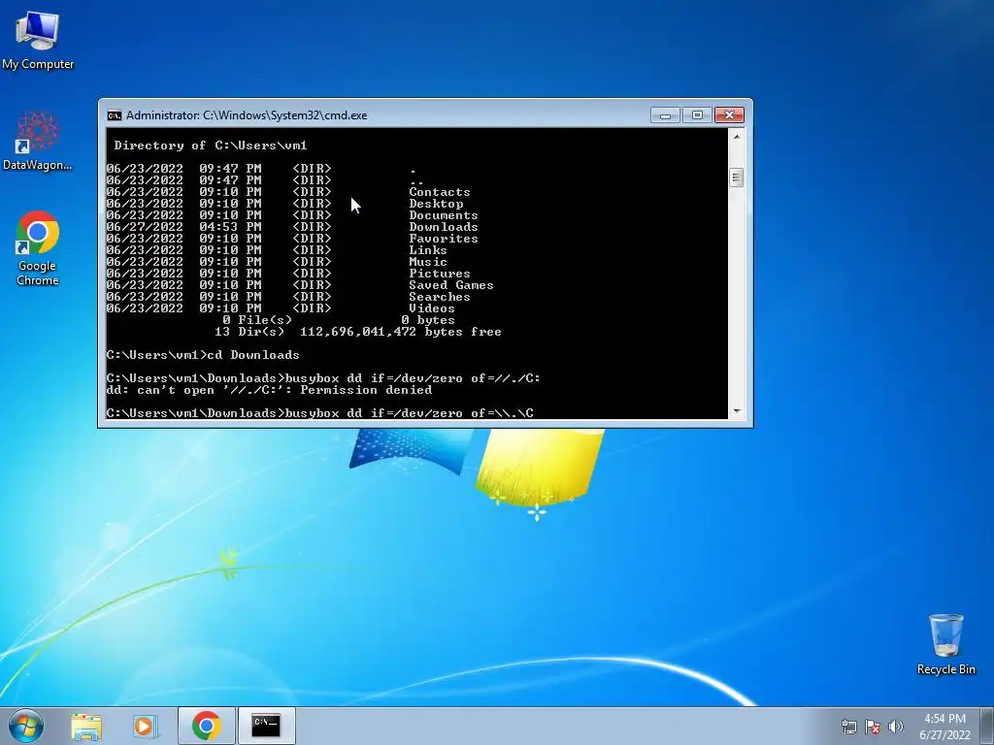The image size is (994, 745).
Task: Click the Contacts directory entry
Action: point(440,192)
